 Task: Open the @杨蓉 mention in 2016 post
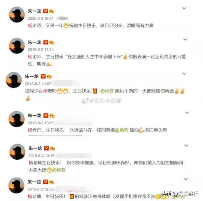(59, 170)
